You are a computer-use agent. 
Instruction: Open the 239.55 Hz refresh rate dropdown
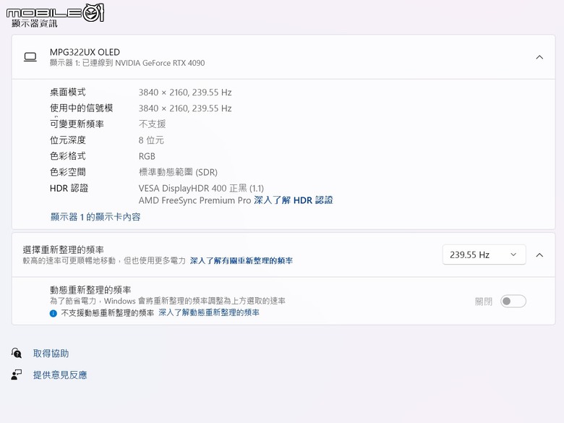coord(484,255)
